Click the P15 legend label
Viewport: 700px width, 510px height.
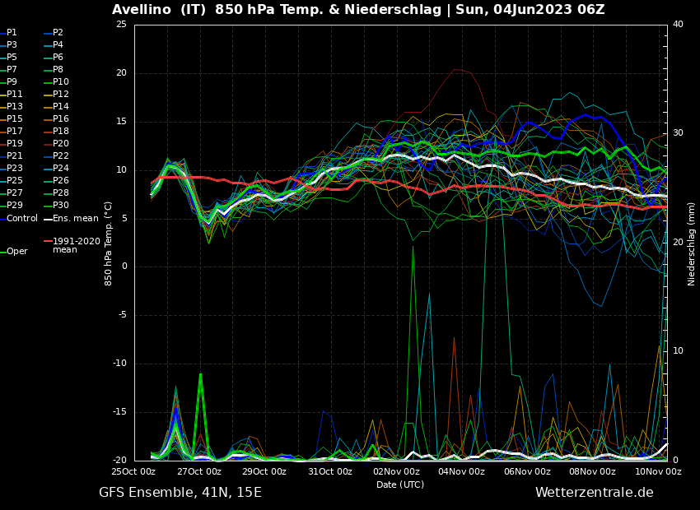click(x=15, y=119)
